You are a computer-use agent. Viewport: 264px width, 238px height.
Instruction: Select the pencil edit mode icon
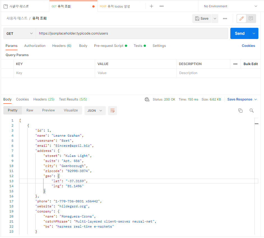(x=242, y=19)
